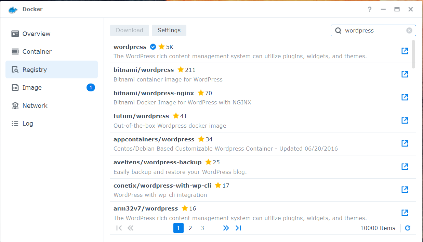This screenshot has width=423, height=242.
Task: View the Log section label
Action: pyautogui.click(x=28, y=124)
